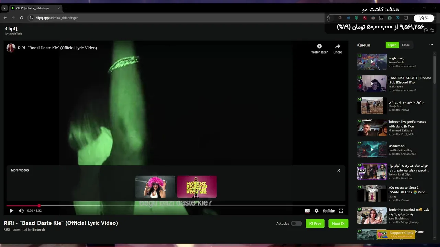Image resolution: width=440 pixels, height=247 pixels.
Task: Enter fullscreen mode in the player
Action: point(341,211)
